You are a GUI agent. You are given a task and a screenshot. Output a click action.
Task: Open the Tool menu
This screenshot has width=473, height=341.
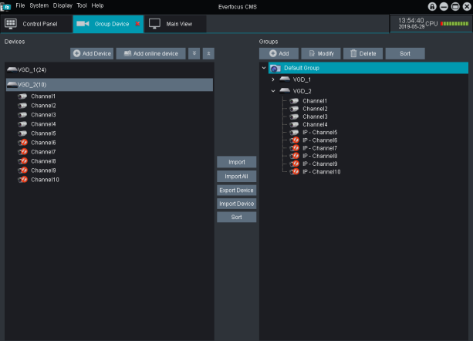[x=82, y=5]
